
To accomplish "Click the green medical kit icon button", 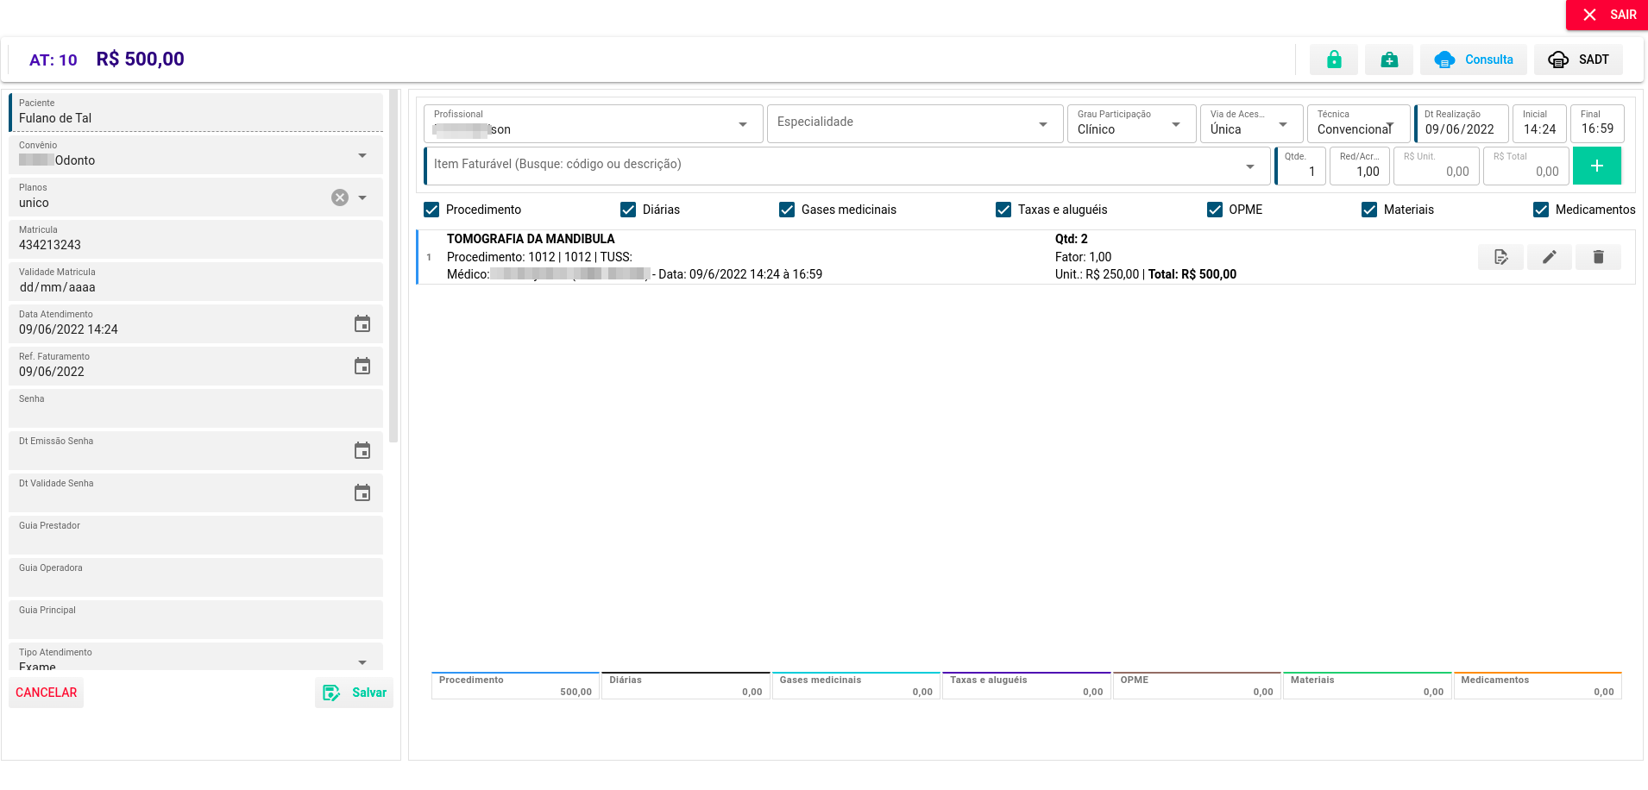I will click(x=1388, y=60).
